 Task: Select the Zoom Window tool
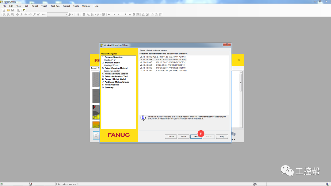pyautogui.click(x=12, y=15)
